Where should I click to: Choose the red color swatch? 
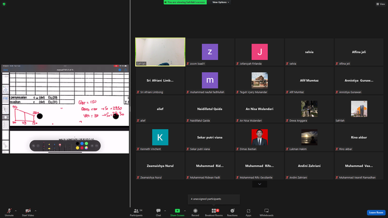click(82, 148)
